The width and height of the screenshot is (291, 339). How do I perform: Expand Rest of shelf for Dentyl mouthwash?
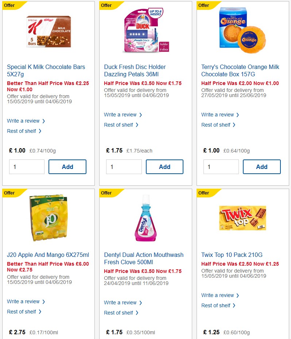click(x=119, y=313)
